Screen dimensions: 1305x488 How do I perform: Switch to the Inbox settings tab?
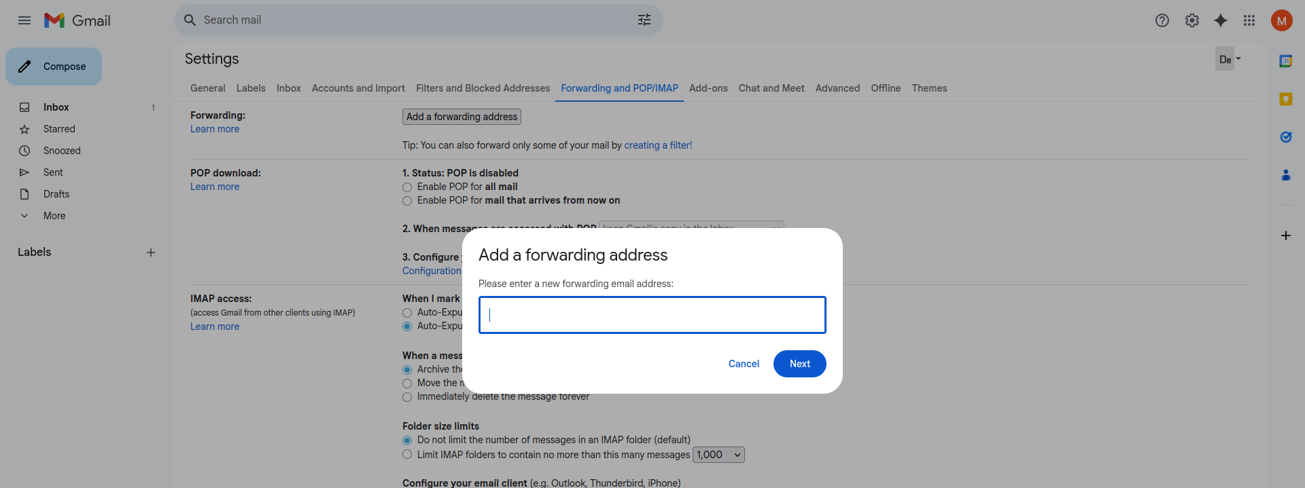289,88
